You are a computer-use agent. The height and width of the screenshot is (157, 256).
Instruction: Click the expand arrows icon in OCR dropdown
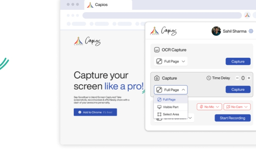159,61
